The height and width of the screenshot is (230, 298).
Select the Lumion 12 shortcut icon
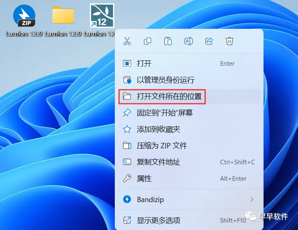click(x=102, y=20)
